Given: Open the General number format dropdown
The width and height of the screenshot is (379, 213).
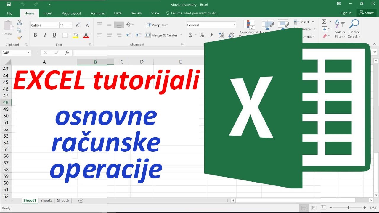Looking at the screenshot, I should coord(235,25).
